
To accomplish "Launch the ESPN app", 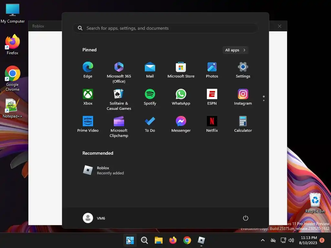I will tap(212, 97).
